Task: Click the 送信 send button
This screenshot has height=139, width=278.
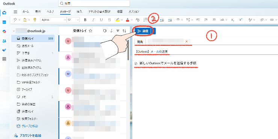Action: click(143, 31)
